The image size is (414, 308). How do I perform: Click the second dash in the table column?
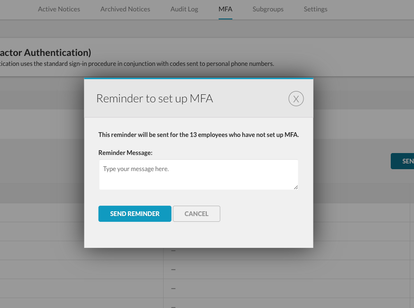coord(173,270)
